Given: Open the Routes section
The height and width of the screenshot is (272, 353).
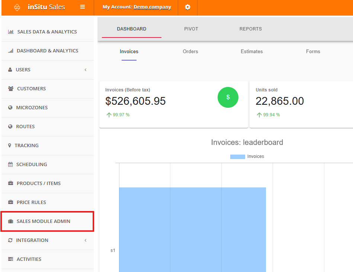Looking at the screenshot, I should 48,126.
